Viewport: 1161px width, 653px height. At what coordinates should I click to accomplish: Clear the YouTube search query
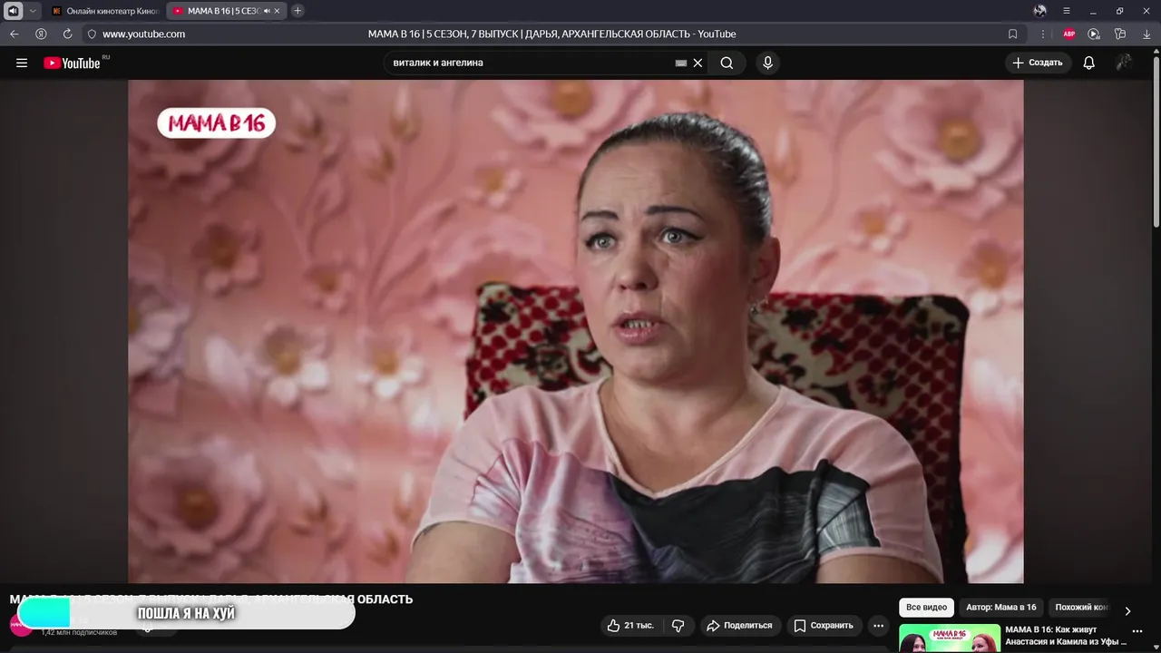click(x=698, y=63)
